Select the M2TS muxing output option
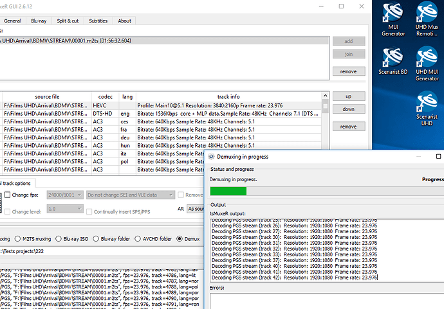The width and height of the screenshot is (444, 309). click(x=17, y=239)
